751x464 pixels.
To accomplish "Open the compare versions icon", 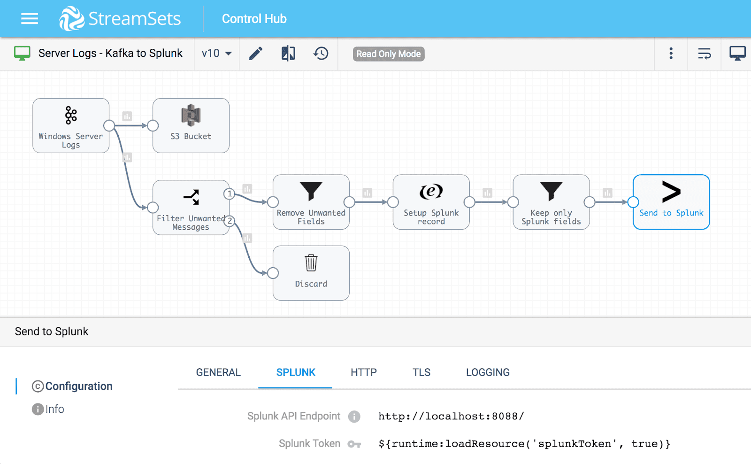I will pos(288,54).
